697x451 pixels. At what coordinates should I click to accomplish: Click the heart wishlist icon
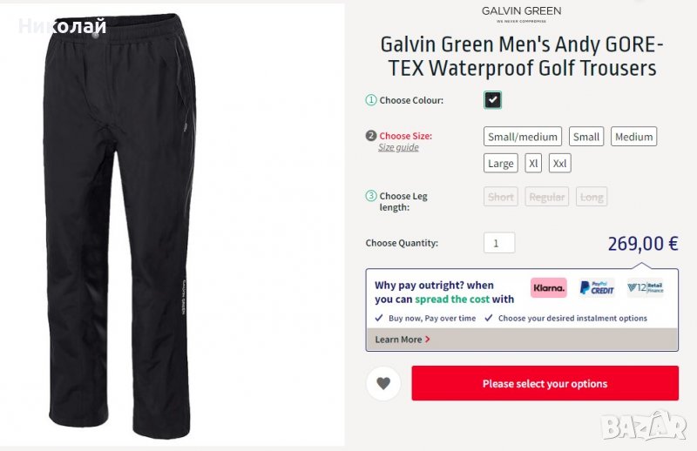click(383, 383)
